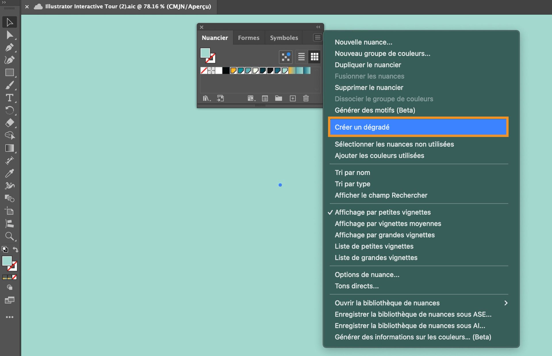Choose the Paintbrush tool

tap(9, 85)
